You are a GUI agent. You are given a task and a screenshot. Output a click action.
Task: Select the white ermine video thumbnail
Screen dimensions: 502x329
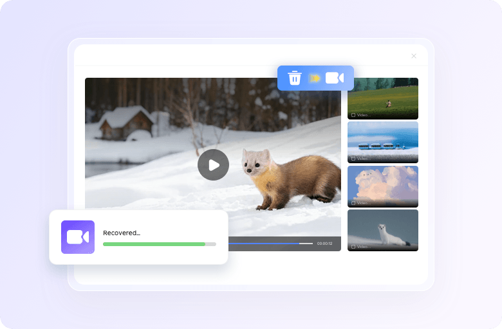[x=383, y=230]
